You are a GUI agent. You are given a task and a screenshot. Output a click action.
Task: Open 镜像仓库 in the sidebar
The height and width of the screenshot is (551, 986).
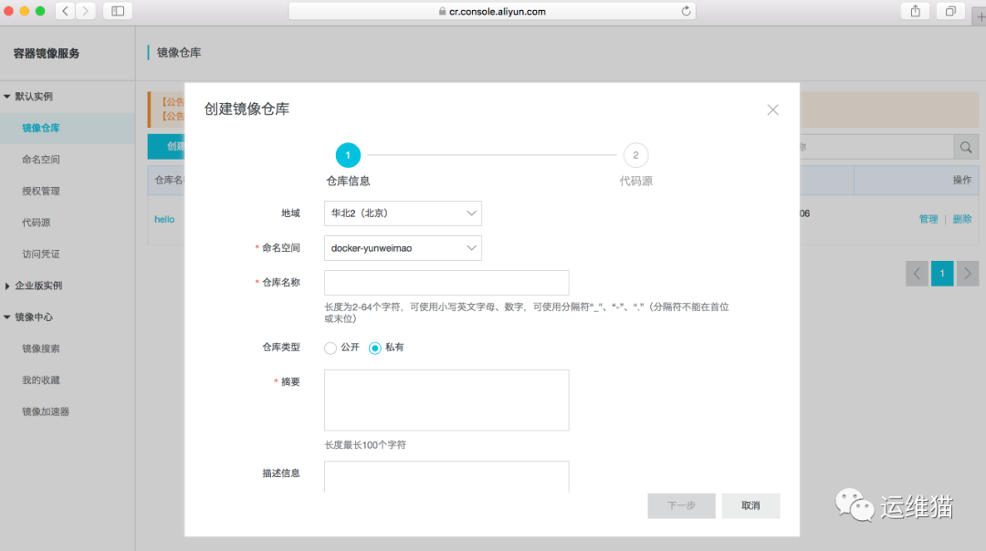(41, 128)
